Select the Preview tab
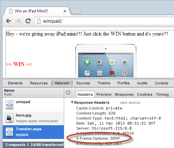 pyautogui.click(x=104, y=94)
